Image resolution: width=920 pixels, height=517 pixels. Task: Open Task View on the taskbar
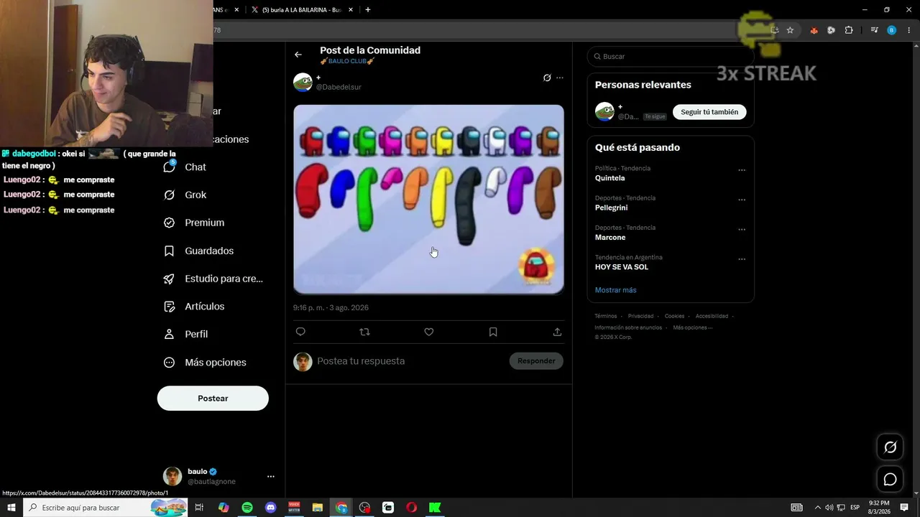(200, 508)
